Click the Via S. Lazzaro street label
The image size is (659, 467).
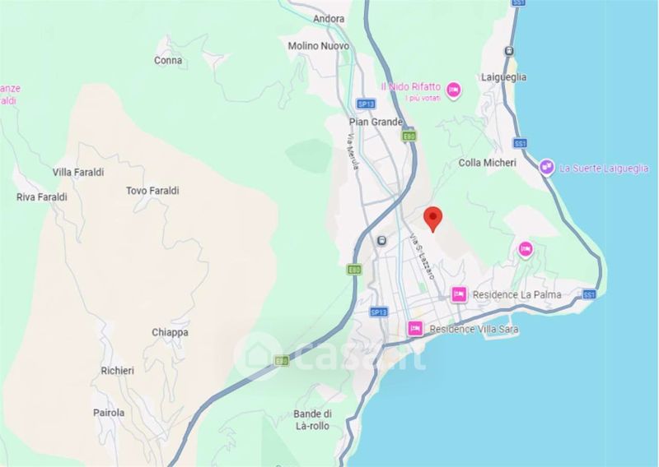pyautogui.click(x=423, y=257)
